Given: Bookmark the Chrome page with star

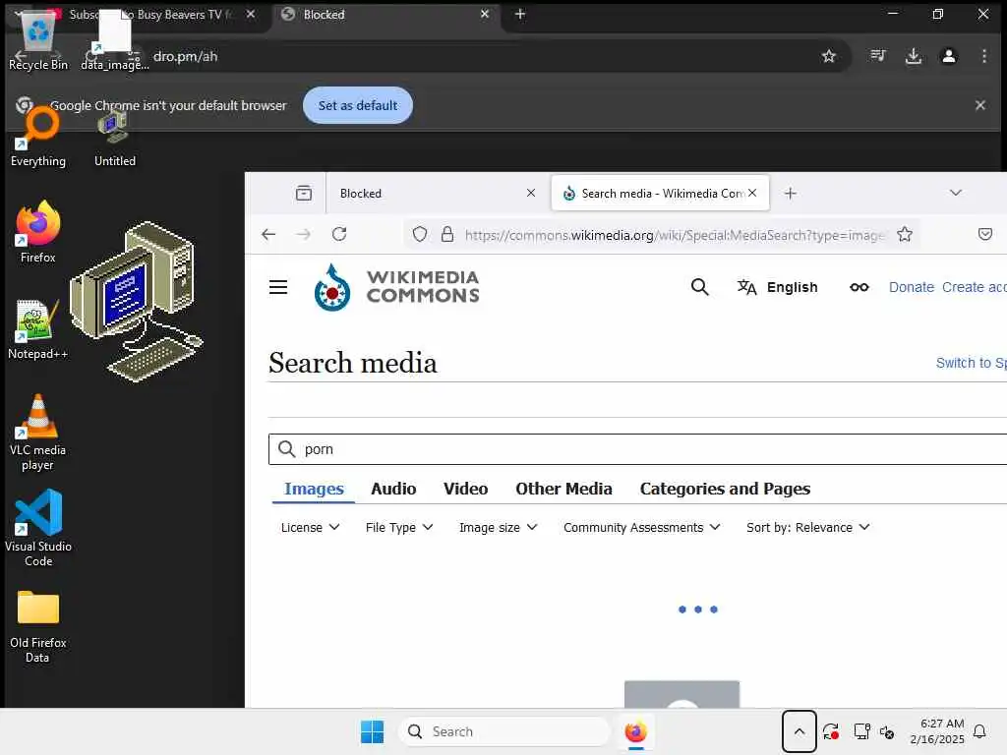Looking at the screenshot, I should pyautogui.click(x=828, y=56).
